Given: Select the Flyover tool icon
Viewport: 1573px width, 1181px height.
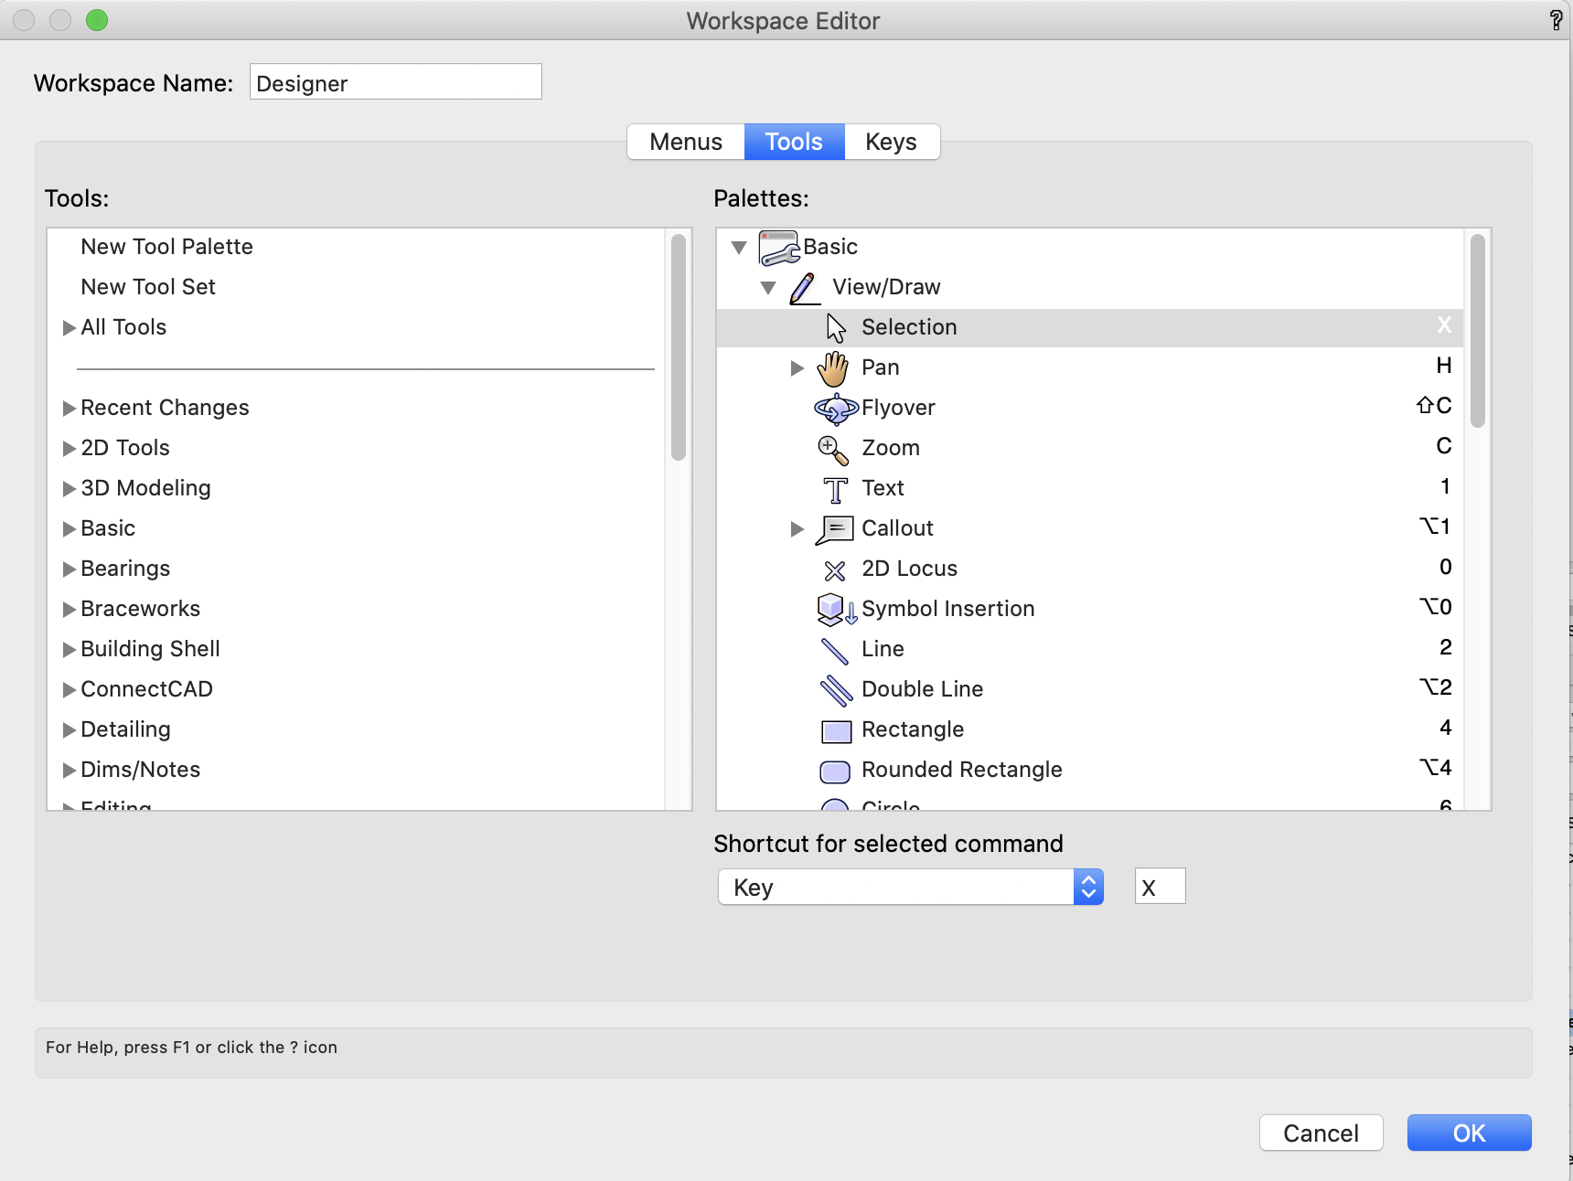Looking at the screenshot, I should [x=835, y=409].
